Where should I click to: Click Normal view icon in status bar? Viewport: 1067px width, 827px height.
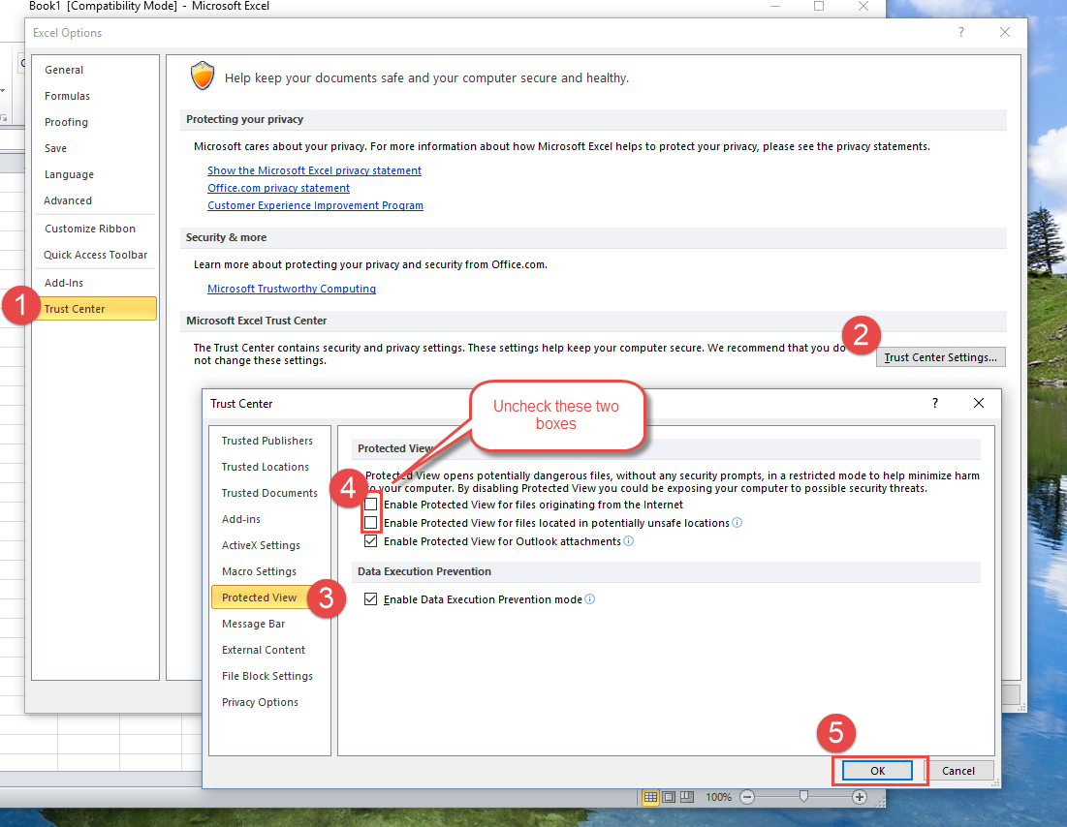650,797
